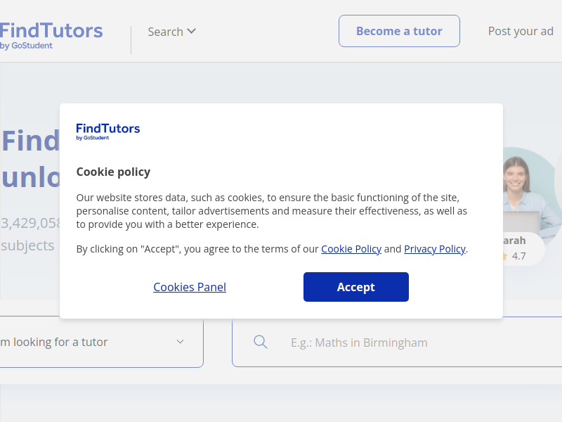Accept the cookie policy
The height and width of the screenshot is (422, 562).
(x=356, y=287)
